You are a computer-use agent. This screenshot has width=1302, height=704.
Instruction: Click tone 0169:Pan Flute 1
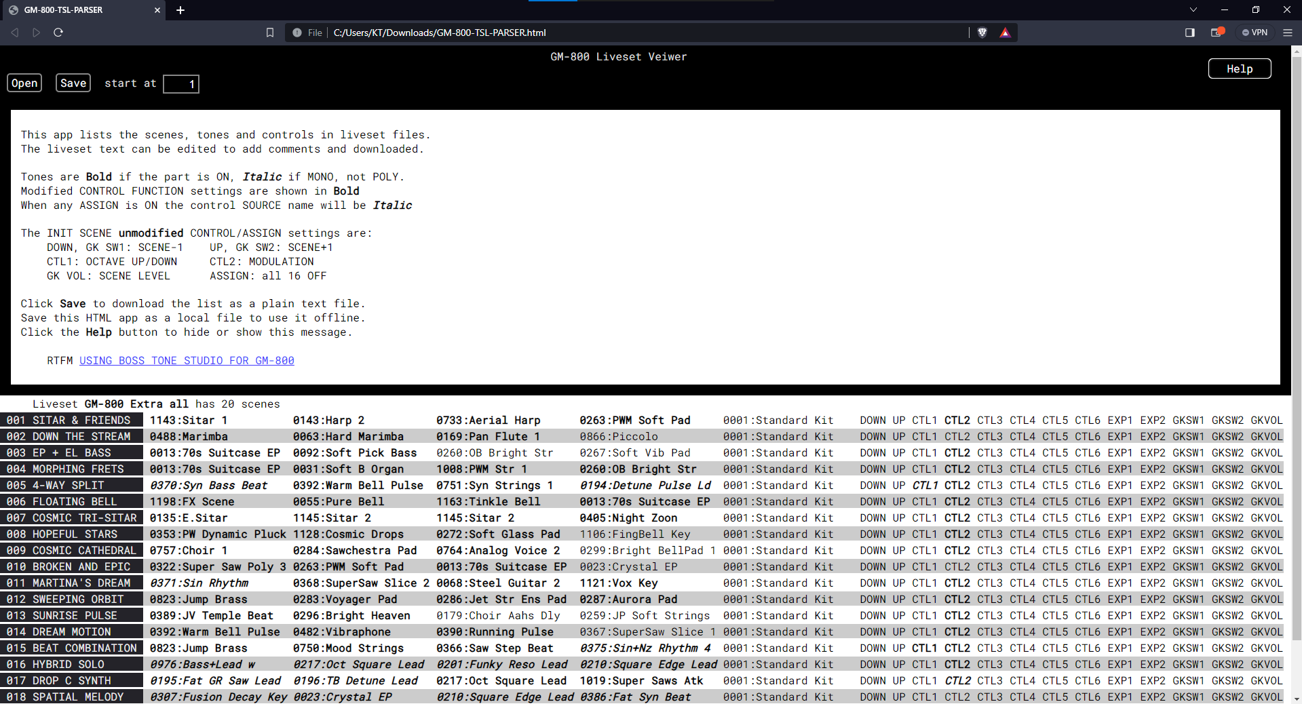[x=489, y=437]
